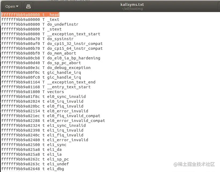Click the el1_error_invalid line
This screenshot has width=220, height=172.
[x=45, y=140]
